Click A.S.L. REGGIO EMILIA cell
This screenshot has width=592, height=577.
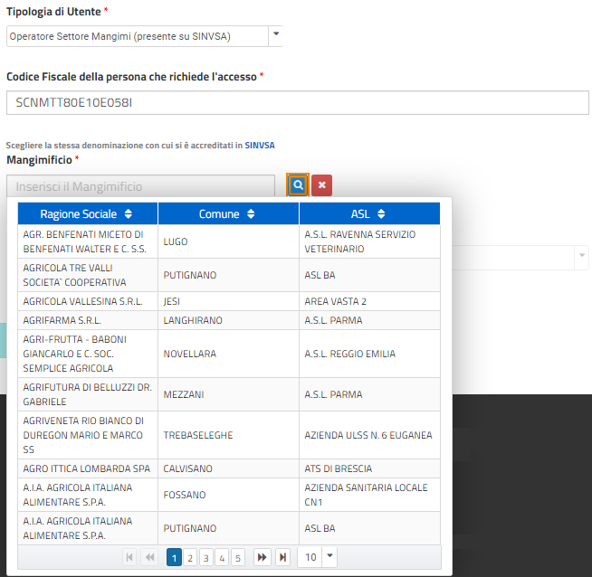369,354
